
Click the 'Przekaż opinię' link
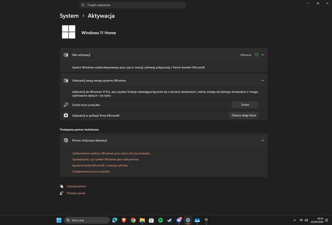coord(76,193)
